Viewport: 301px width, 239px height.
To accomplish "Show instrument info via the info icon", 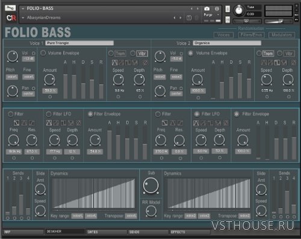I will [x=217, y=8].
